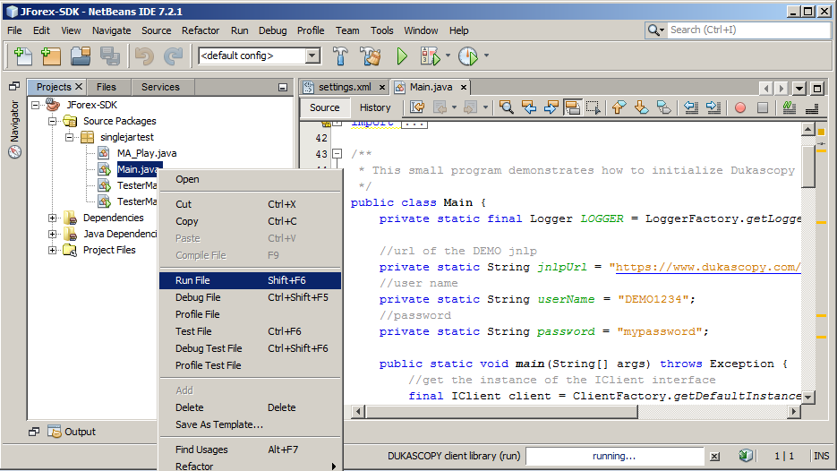The height and width of the screenshot is (471, 837).
Task: Run the project with the green play icon
Action: coord(401,56)
